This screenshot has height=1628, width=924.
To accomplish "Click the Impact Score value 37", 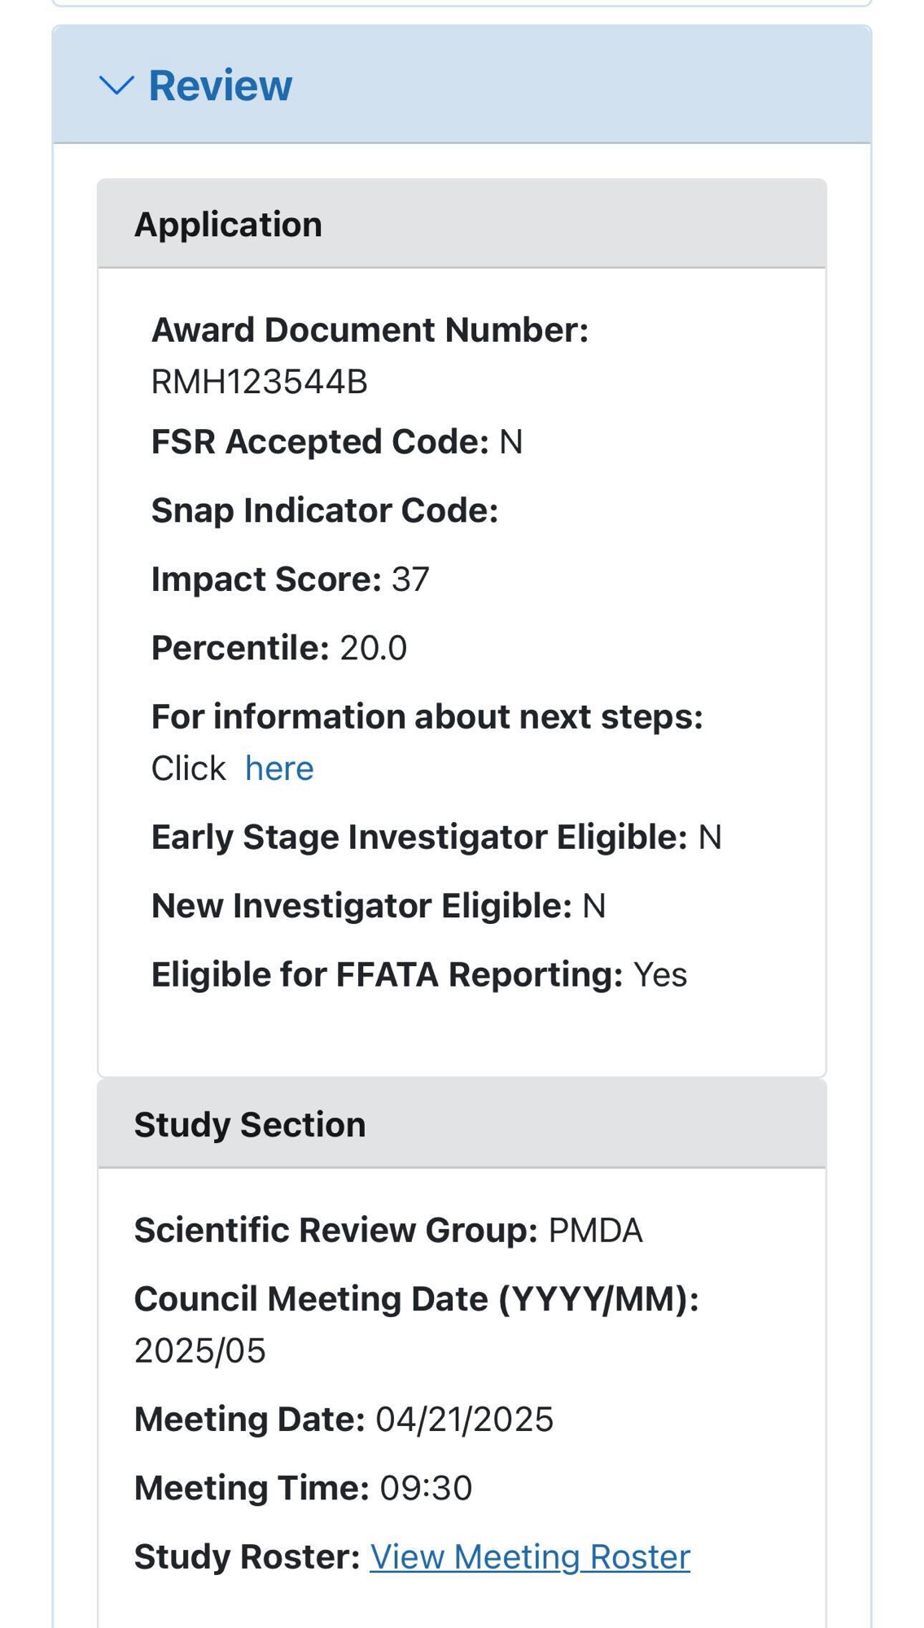I will [x=410, y=580].
